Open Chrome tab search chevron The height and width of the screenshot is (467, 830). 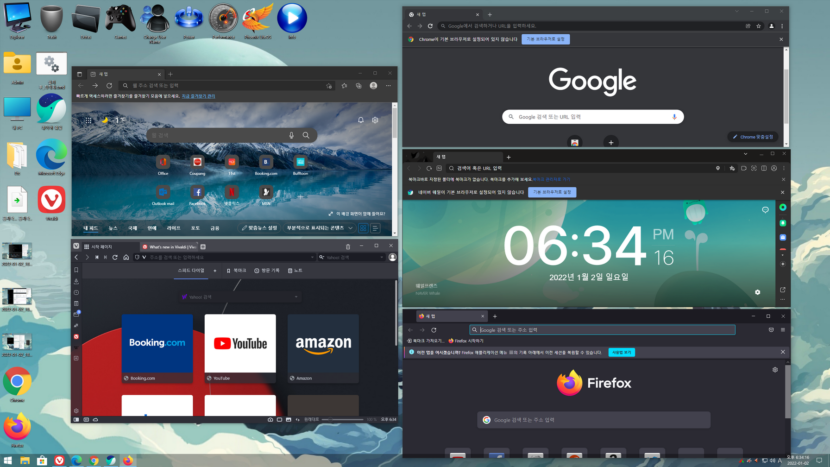pyautogui.click(x=737, y=11)
